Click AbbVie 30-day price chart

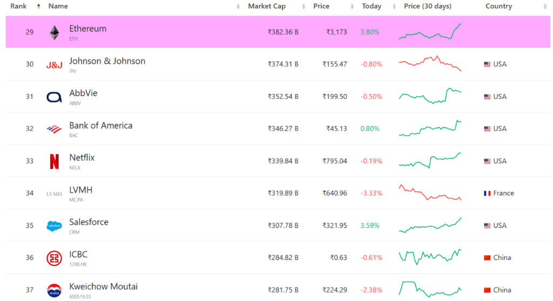[430, 96]
